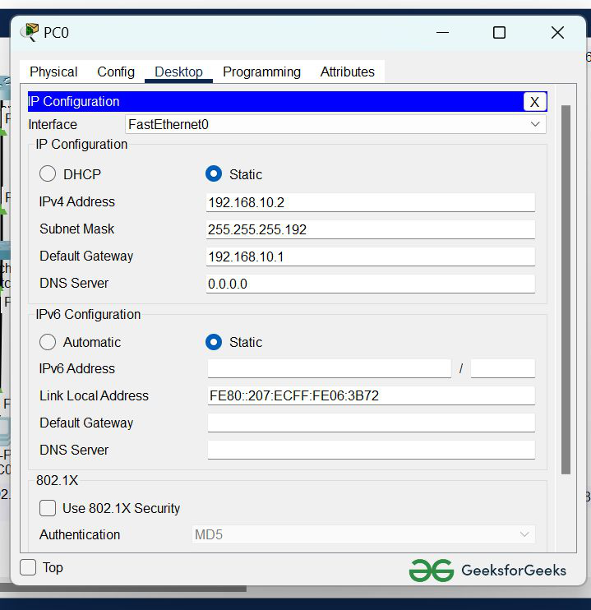
Task: Open the Interface FastEthernet0 dropdown
Action: tap(335, 124)
